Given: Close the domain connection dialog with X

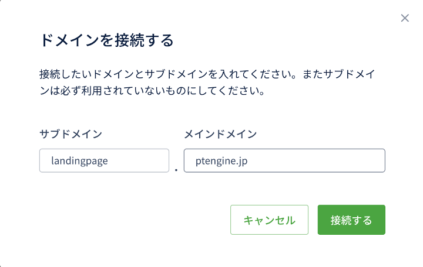Looking at the screenshot, I should point(405,18).
